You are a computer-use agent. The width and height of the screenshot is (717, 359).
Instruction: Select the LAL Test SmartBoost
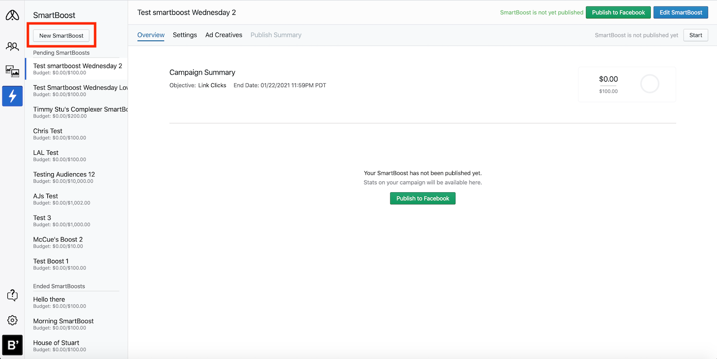pyautogui.click(x=77, y=155)
